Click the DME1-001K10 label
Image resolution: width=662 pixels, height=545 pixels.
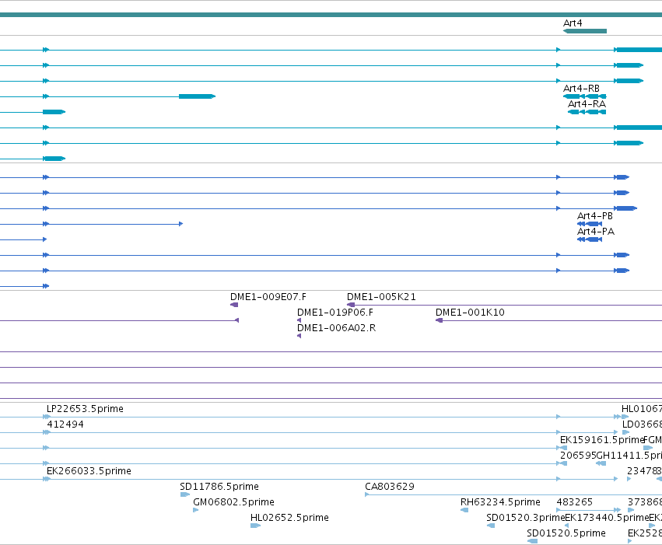pyautogui.click(x=470, y=313)
